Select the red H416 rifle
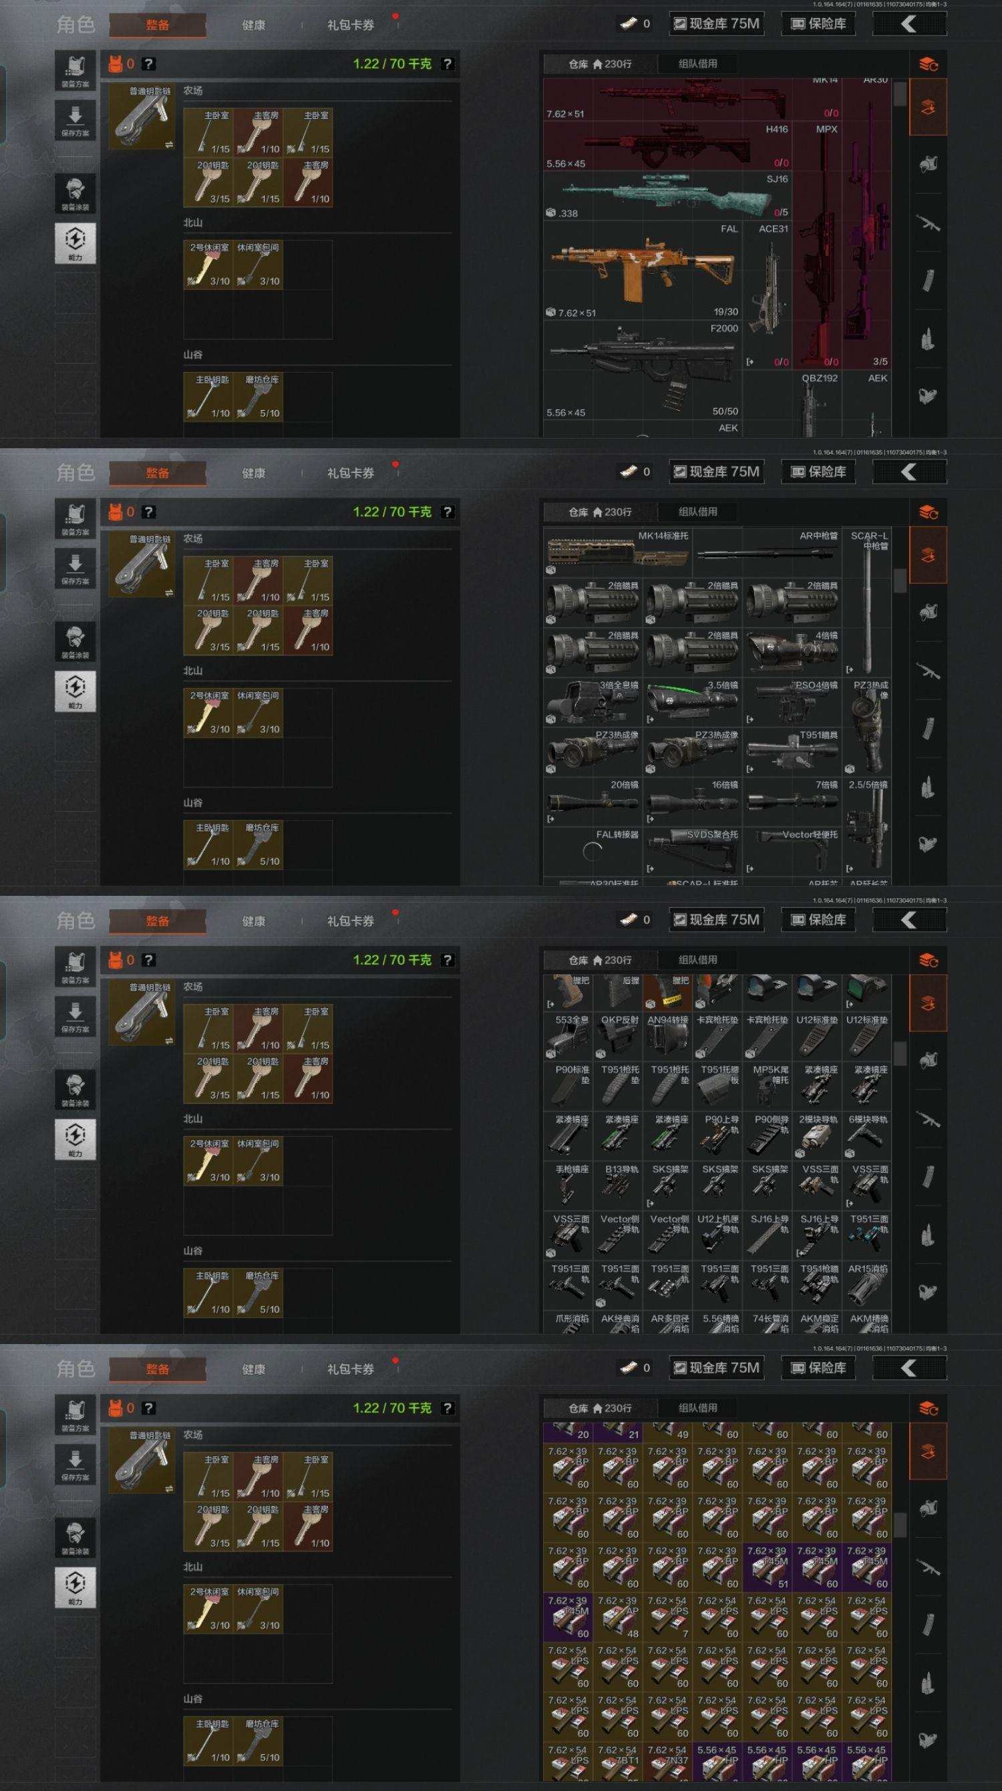This screenshot has height=1791, width=1002. (x=667, y=146)
